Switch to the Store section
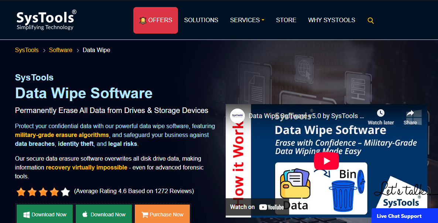Viewport: 438px width, 223px height. click(x=286, y=20)
